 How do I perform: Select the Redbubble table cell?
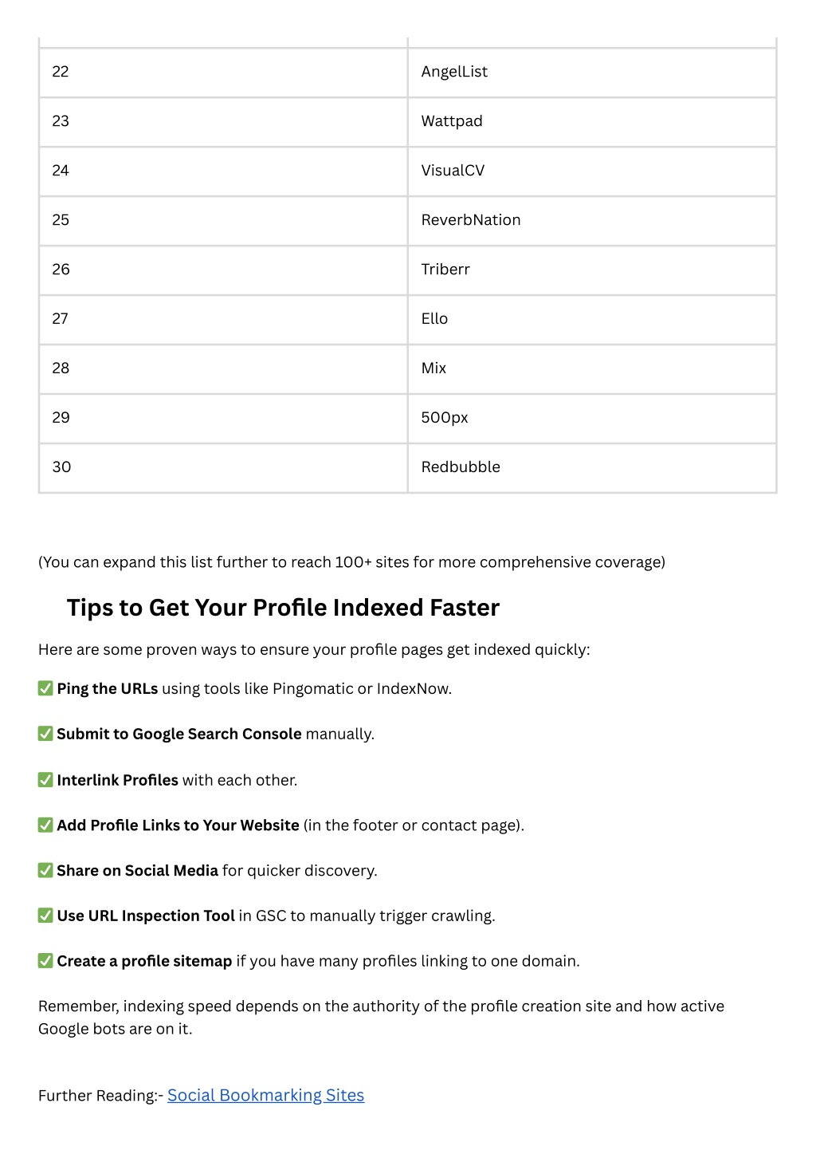(x=592, y=468)
